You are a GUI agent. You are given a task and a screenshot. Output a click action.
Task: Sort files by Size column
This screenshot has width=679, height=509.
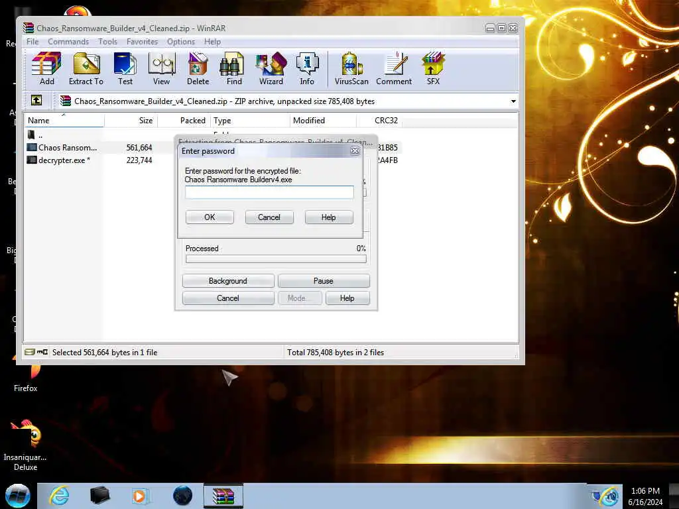131,121
